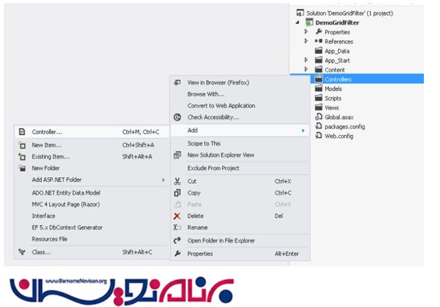Click the App_Data folder icon

coord(319,51)
